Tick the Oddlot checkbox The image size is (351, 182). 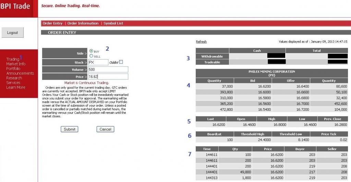121,62
